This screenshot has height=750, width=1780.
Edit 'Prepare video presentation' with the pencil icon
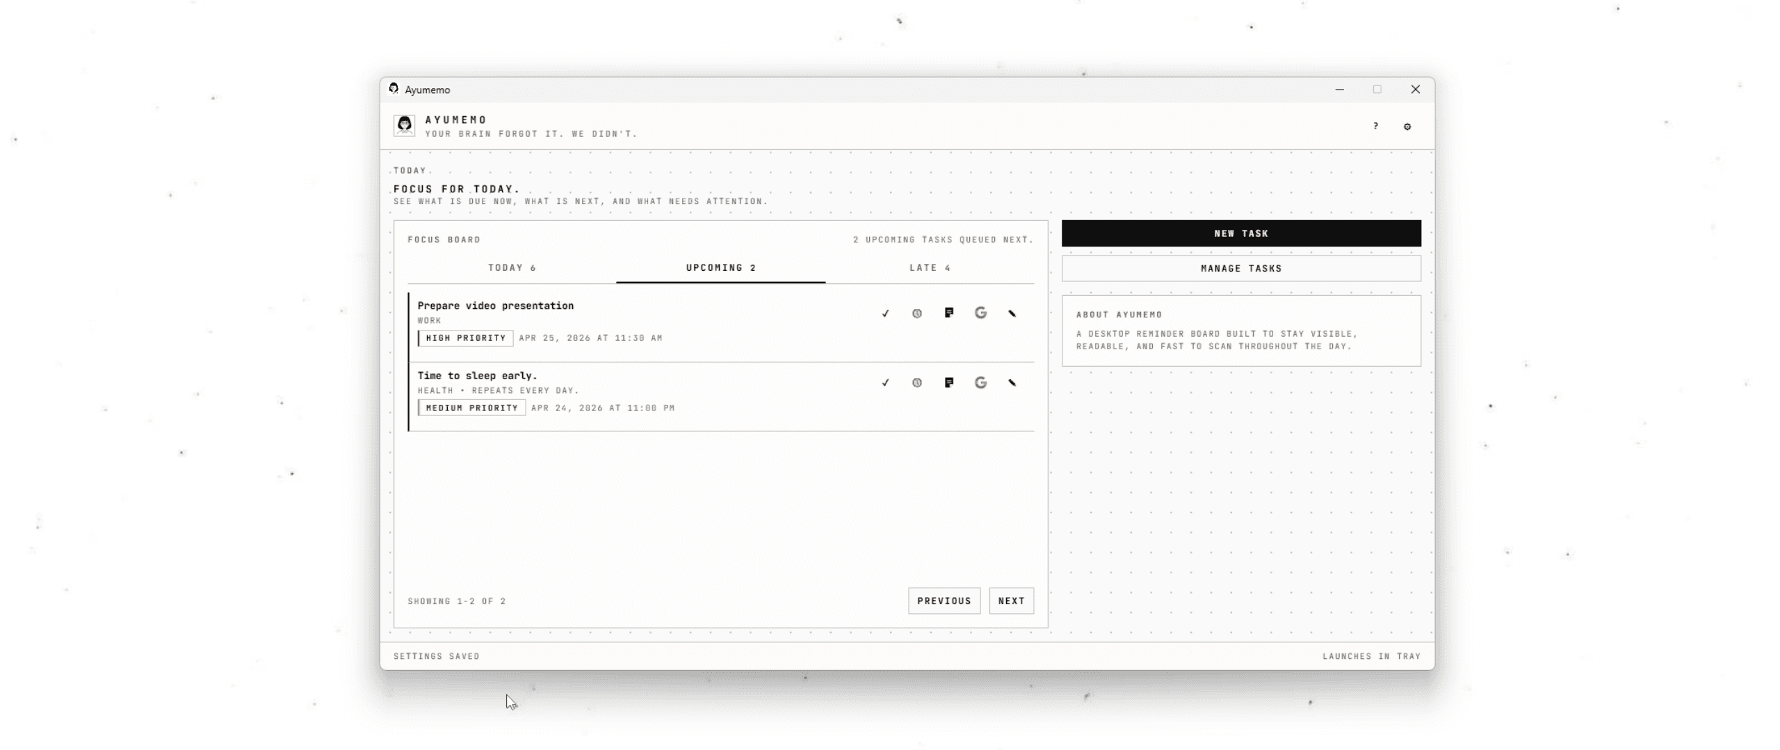pyautogui.click(x=1012, y=313)
